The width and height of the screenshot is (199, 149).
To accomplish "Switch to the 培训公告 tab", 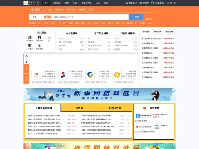I will coord(146,32).
